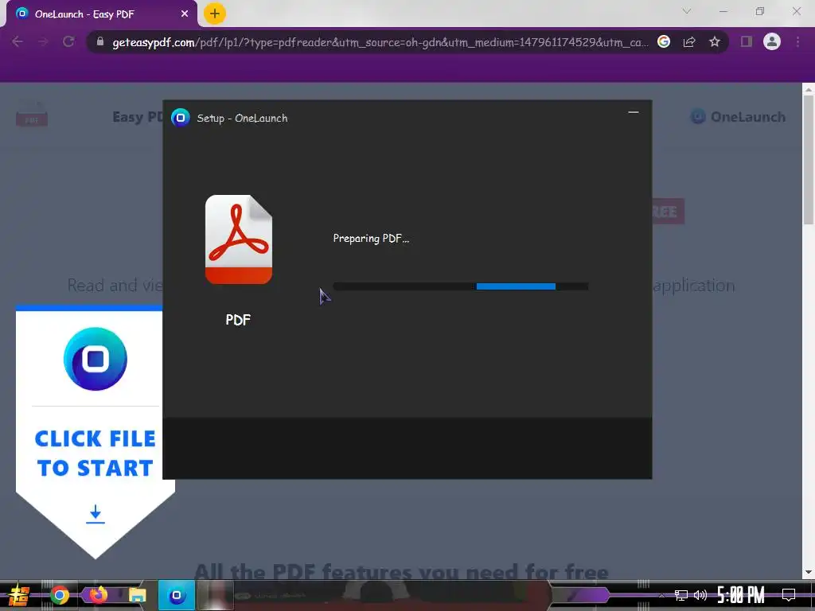Viewport: 815px width, 611px height.
Task: Click the page scrollbar thumb
Action: pyautogui.click(x=809, y=160)
